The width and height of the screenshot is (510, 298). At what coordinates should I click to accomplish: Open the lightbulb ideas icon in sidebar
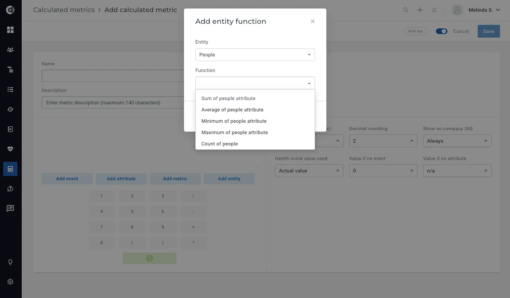(x=10, y=262)
